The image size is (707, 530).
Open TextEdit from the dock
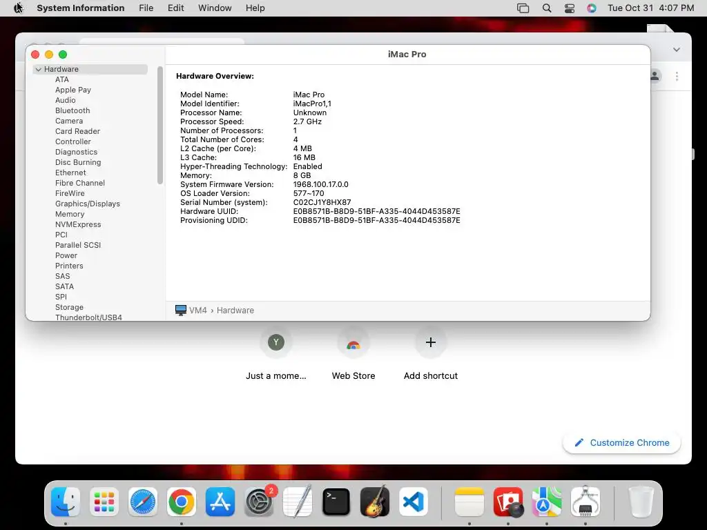coord(298,502)
